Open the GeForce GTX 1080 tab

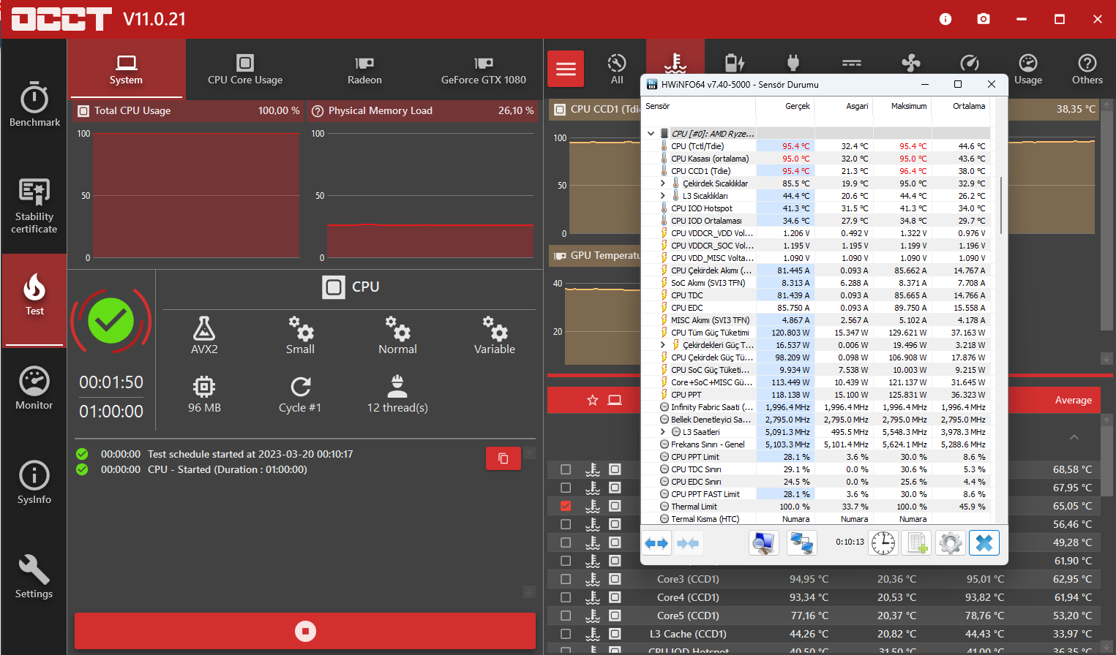coord(484,69)
